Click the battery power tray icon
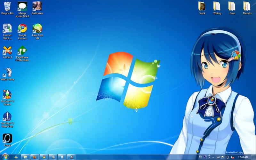Image resolution: width=256 pixels, height=160 pixels. pyautogui.click(x=228, y=157)
